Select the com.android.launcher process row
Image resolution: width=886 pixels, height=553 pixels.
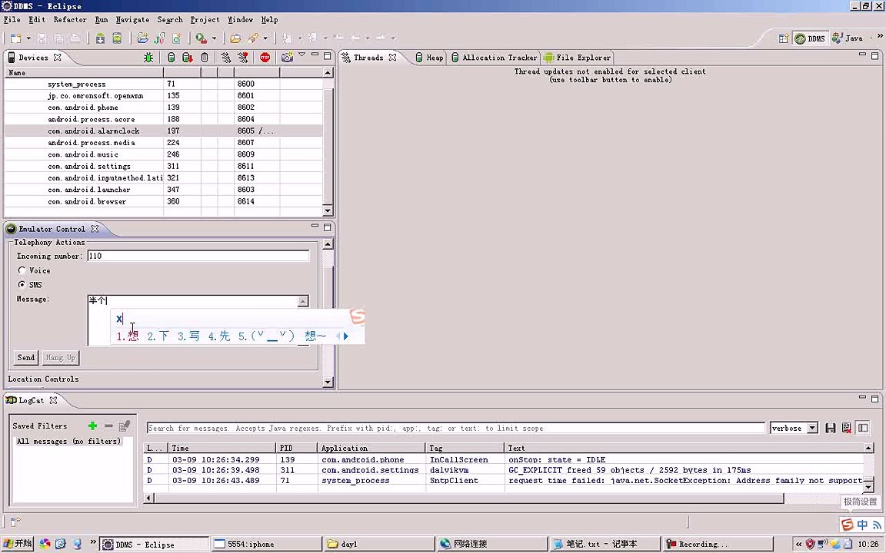pyautogui.click(x=164, y=190)
